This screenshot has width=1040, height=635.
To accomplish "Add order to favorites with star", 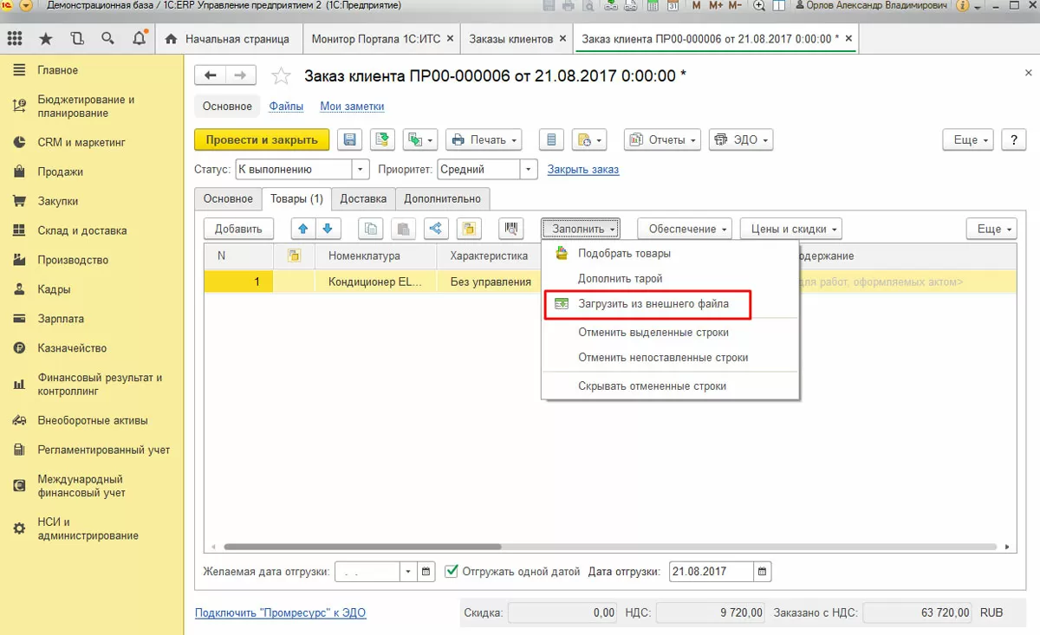I will click(x=281, y=76).
